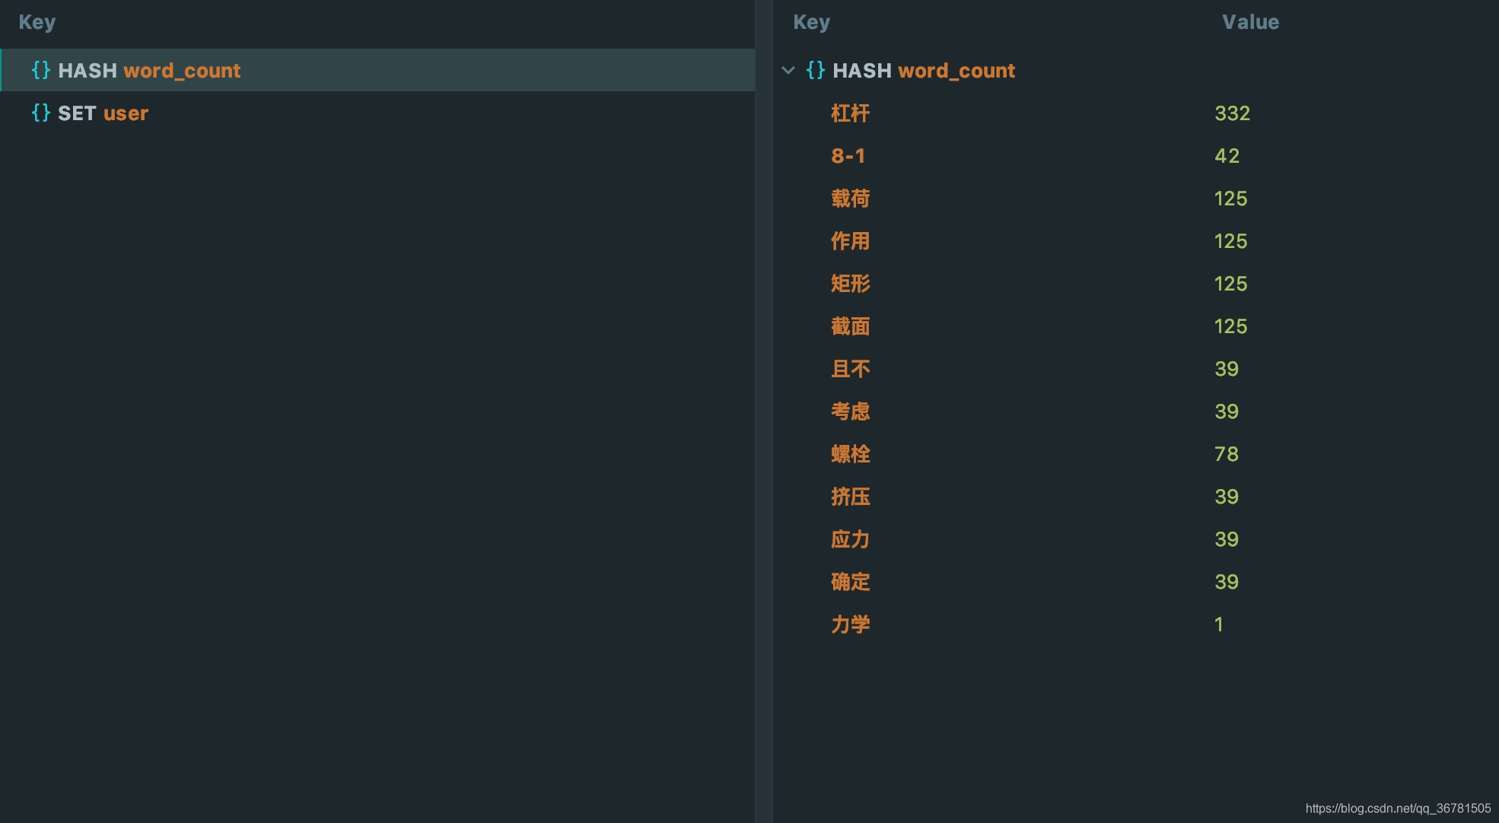1499x823 pixels.
Task: Collapse the HASH word_count tree in right panel
Action: [788, 70]
